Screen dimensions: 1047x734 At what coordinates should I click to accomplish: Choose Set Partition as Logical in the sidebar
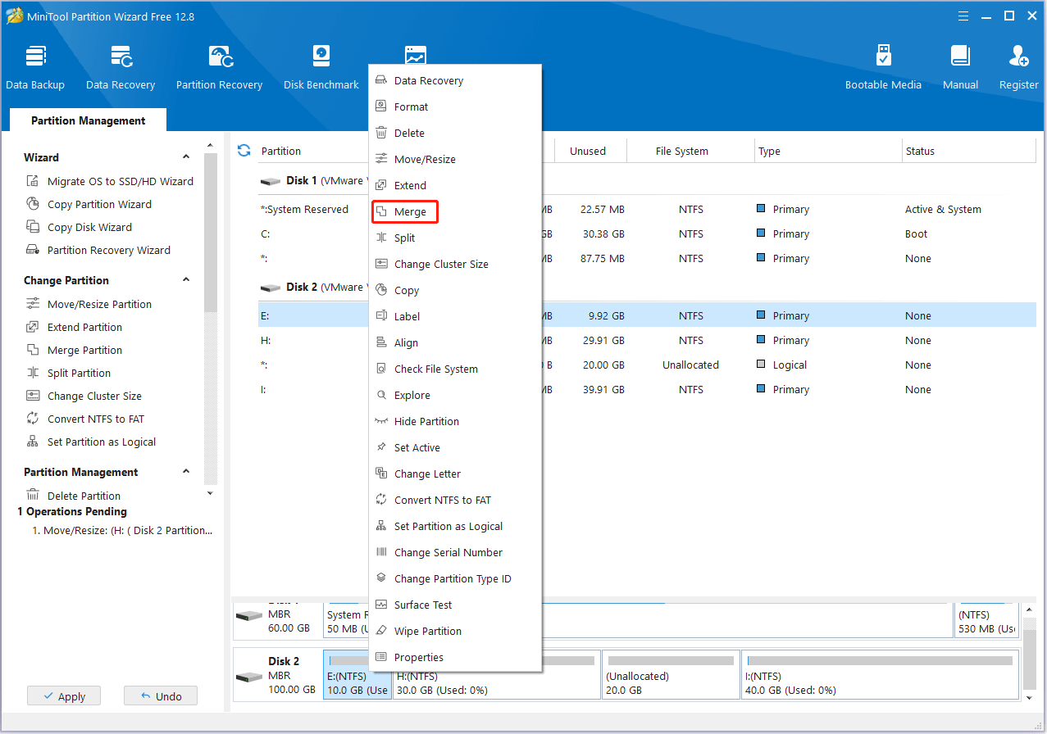[92, 442]
